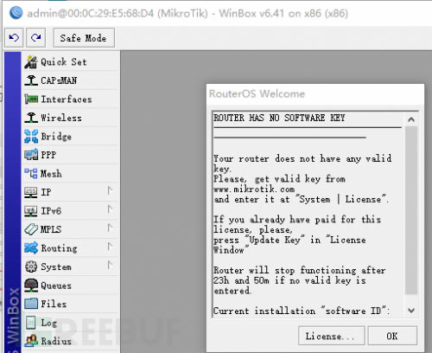Click the welcome text scroll down arrow
The width and height of the screenshot is (432, 353).
pos(411,311)
